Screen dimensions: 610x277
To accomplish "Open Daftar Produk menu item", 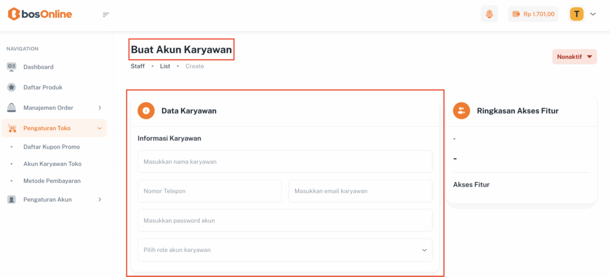I will tap(43, 87).
